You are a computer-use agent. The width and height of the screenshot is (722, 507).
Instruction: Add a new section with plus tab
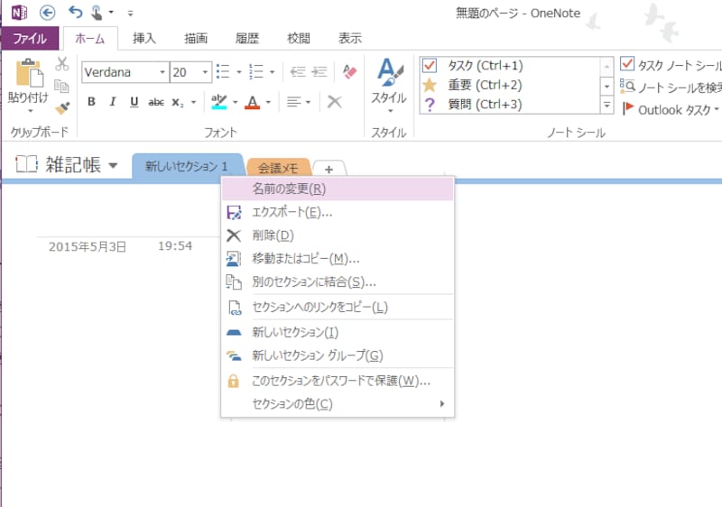pos(329,170)
